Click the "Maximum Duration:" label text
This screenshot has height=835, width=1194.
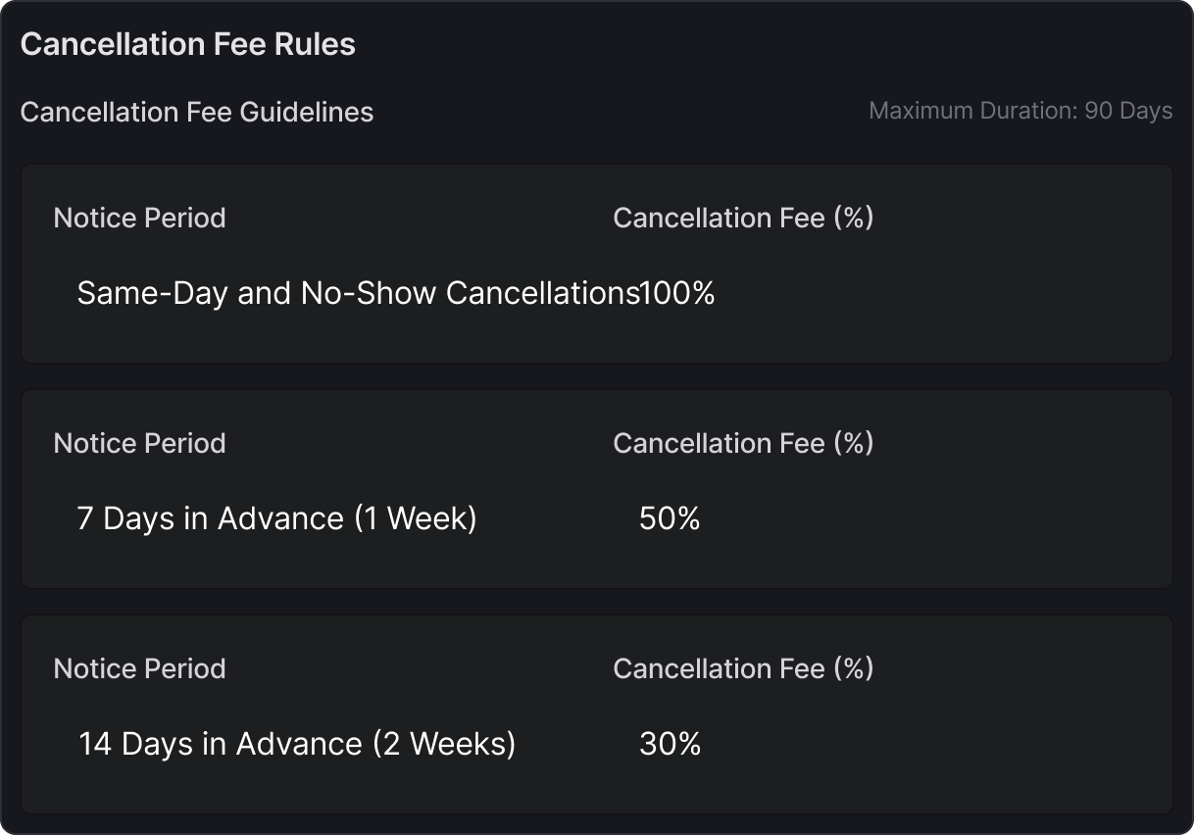[x=973, y=111]
